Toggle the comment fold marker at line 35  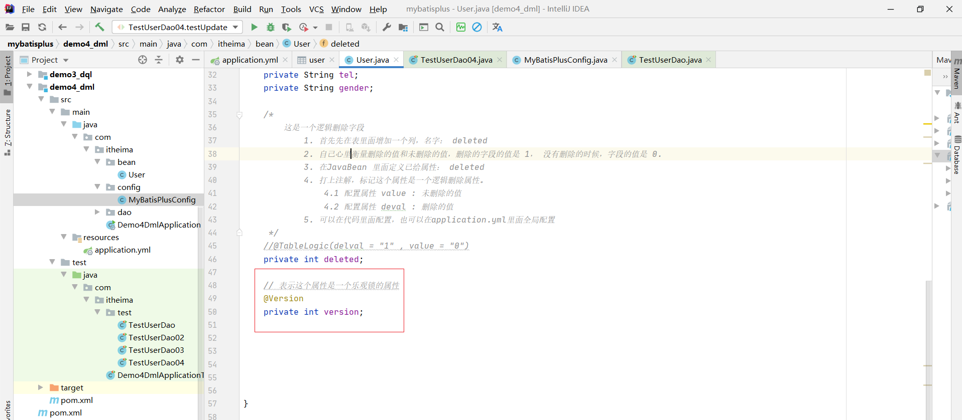click(239, 115)
